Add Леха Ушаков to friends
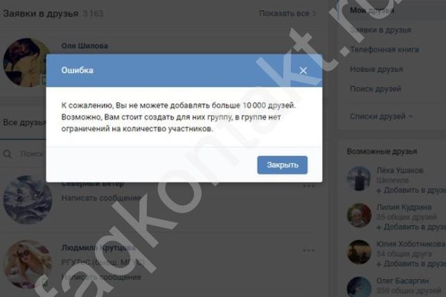Viewport: 446px width, 297px height. point(411,190)
